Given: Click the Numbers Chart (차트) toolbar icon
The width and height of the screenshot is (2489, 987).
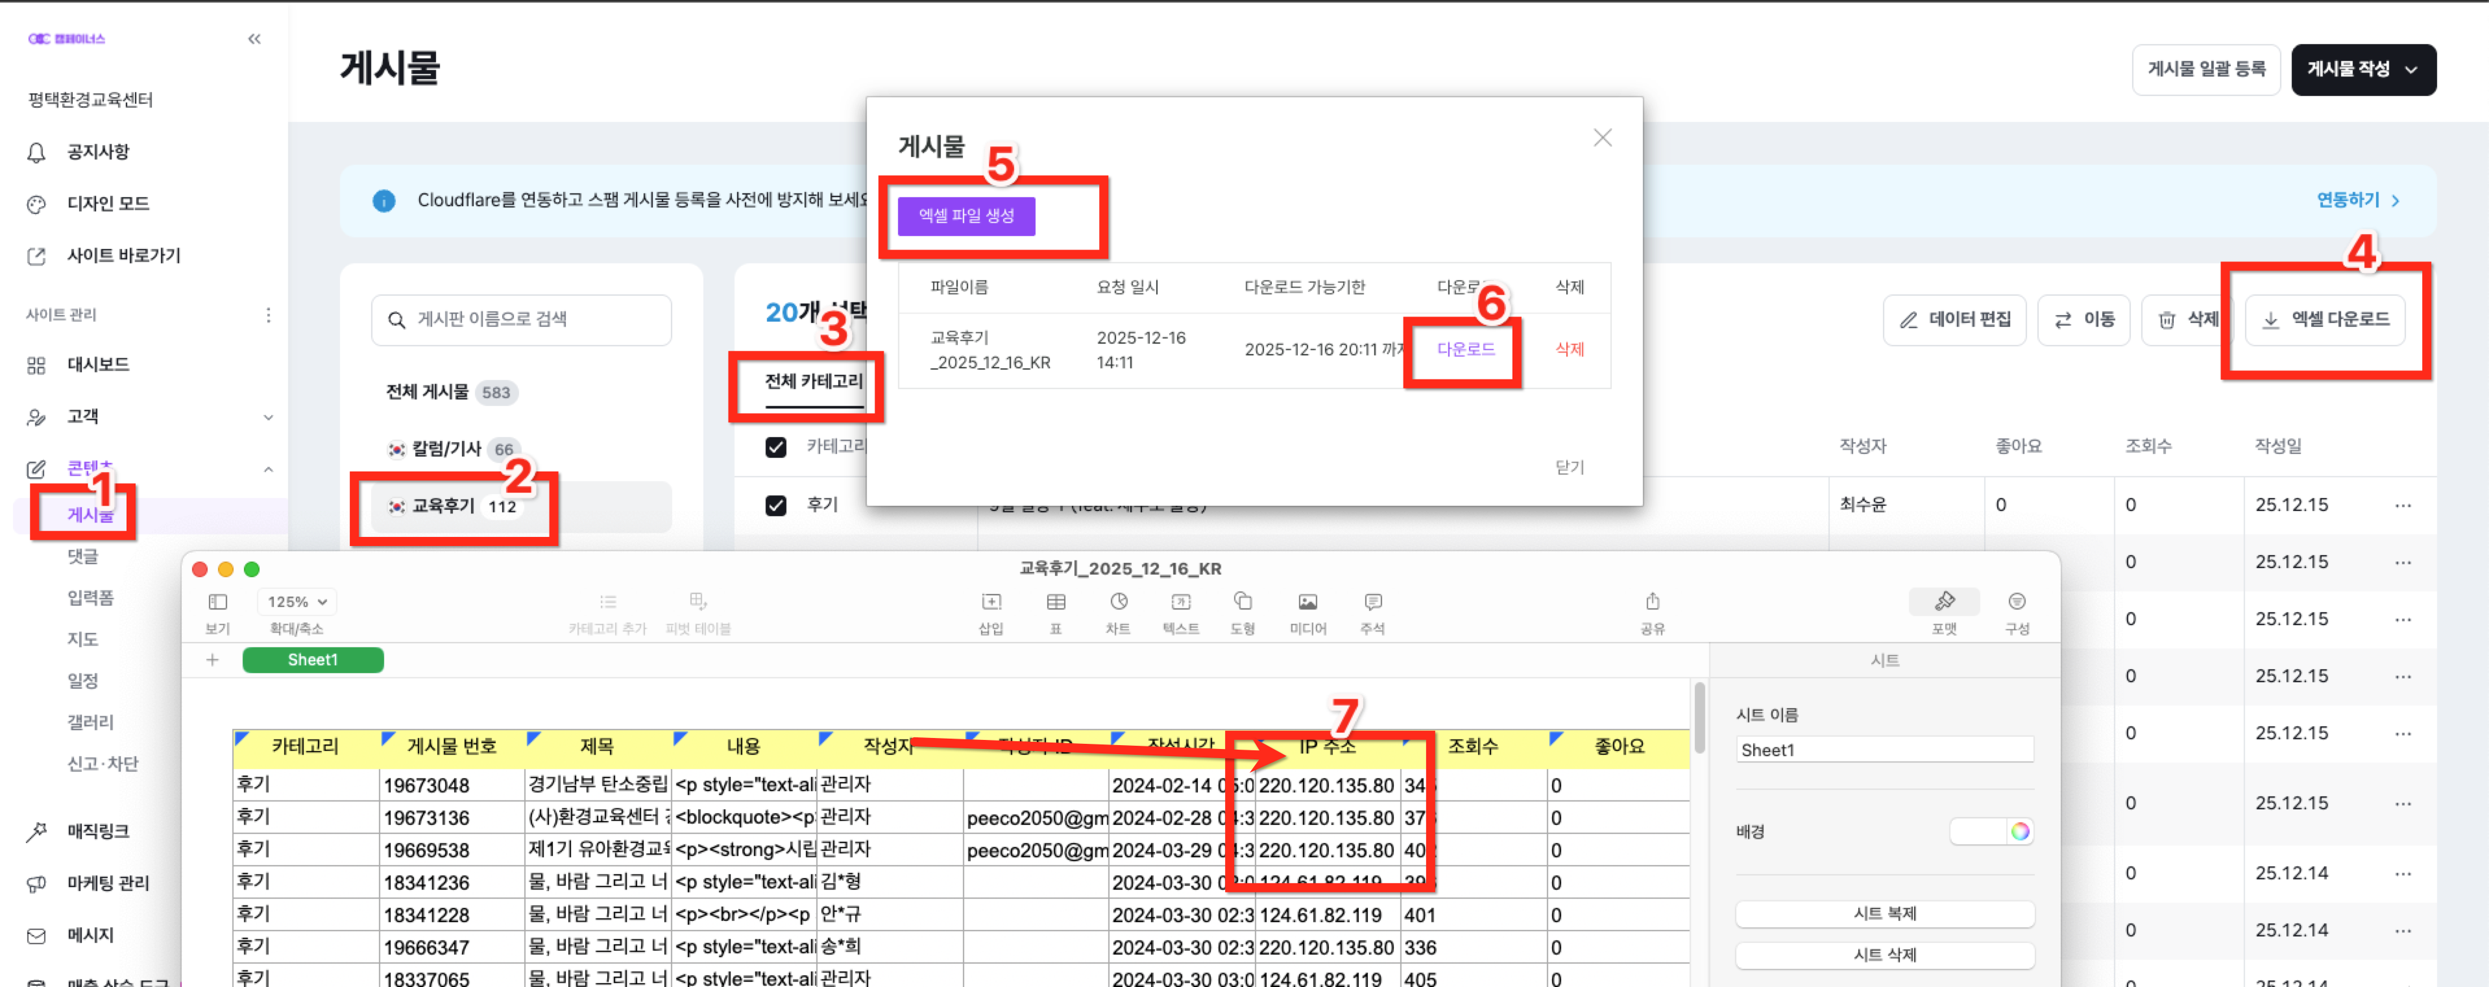Looking at the screenshot, I should click(1118, 602).
